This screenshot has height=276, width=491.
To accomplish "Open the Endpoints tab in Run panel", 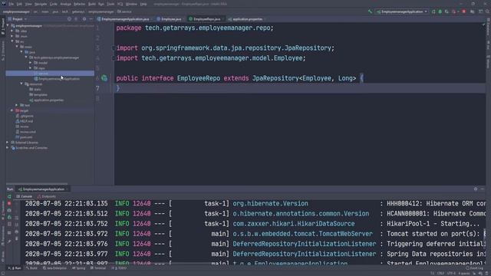I will click(46, 196).
